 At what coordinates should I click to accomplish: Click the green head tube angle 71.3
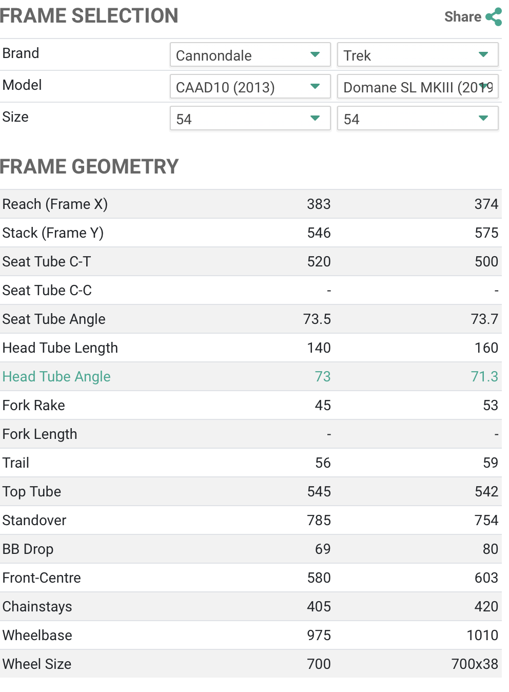coord(485,377)
